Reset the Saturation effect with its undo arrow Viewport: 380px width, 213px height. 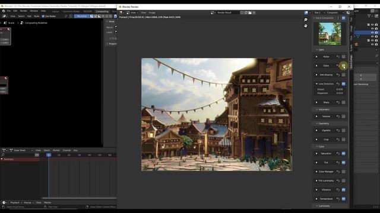click(338, 154)
